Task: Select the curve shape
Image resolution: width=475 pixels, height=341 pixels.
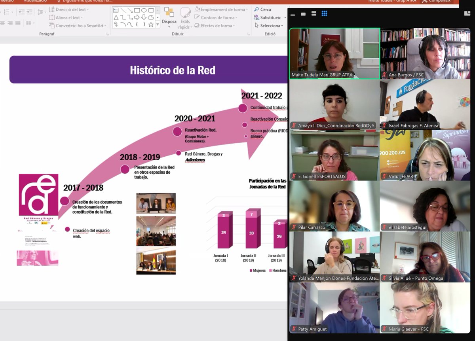Action: click(130, 25)
